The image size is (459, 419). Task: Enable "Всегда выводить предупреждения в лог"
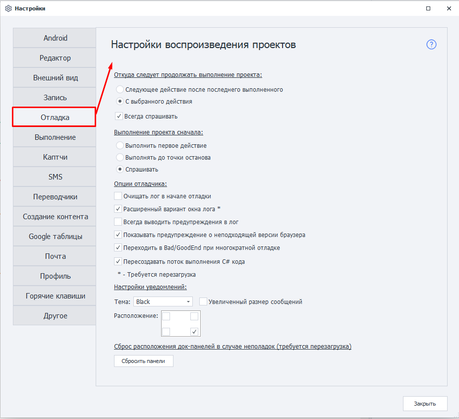click(x=118, y=221)
